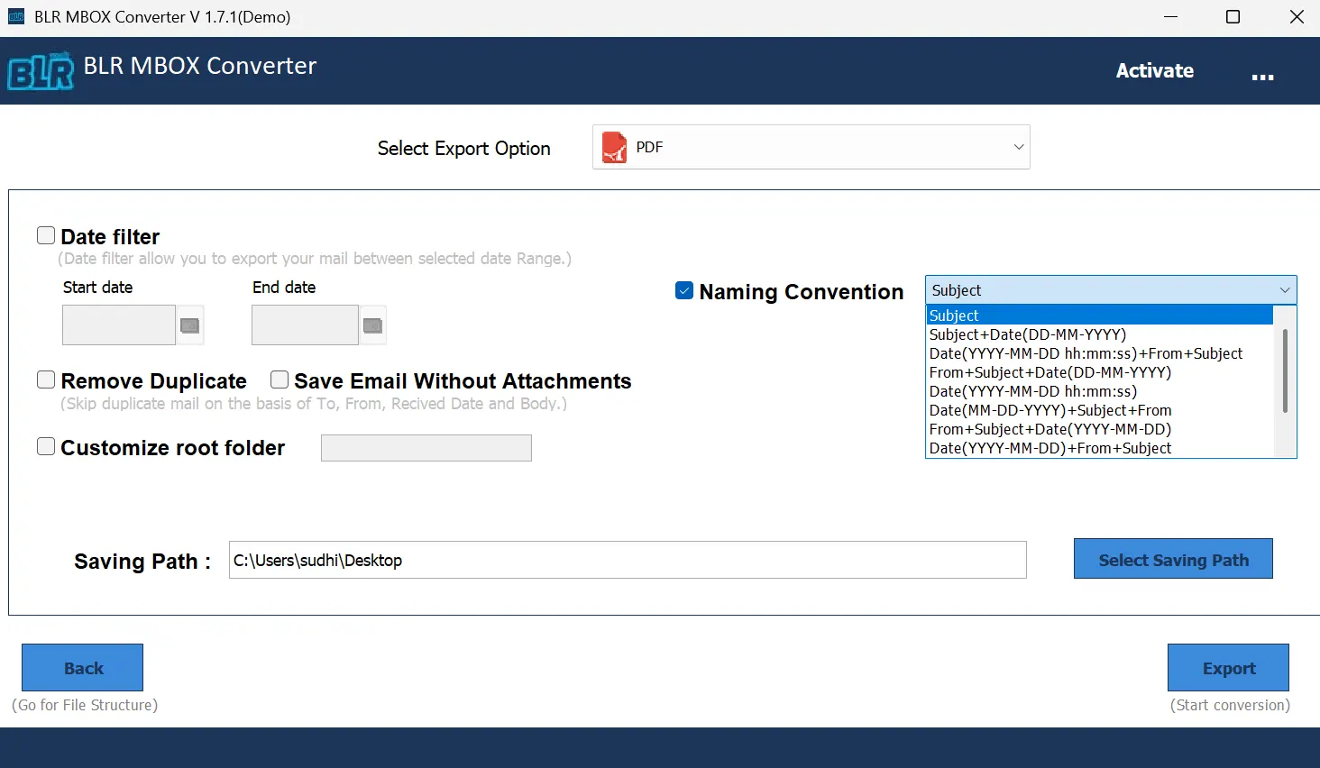The height and width of the screenshot is (768, 1320).
Task: Collapse the Naming Convention dropdown
Action: 1285,289
